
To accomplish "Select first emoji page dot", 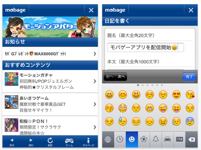I will 138,85.
